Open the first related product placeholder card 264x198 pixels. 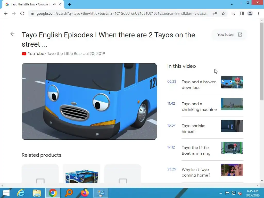[40, 174]
